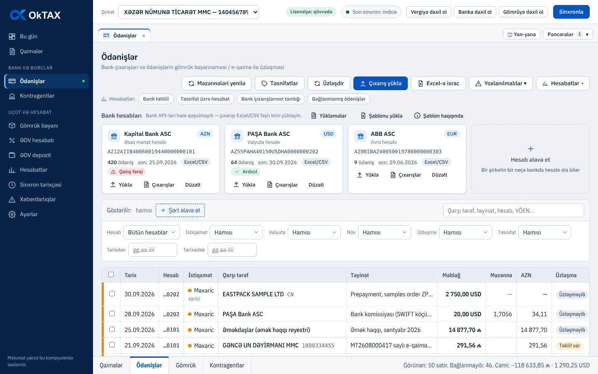Check the PAŞA Bank ASC payment row checkbox
The width and height of the screenshot is (598, 374).
pos(112,314)
